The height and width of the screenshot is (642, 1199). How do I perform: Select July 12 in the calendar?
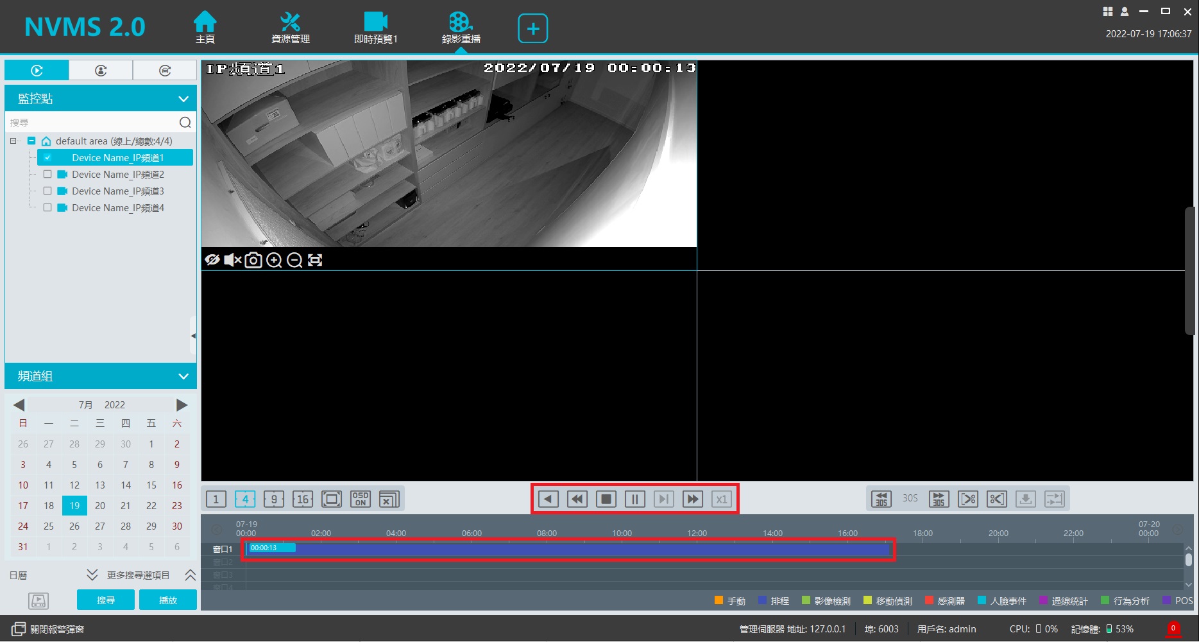74,485
